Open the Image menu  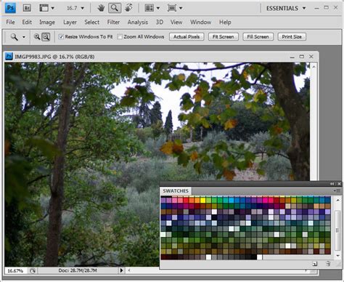(x=47, y=23)
